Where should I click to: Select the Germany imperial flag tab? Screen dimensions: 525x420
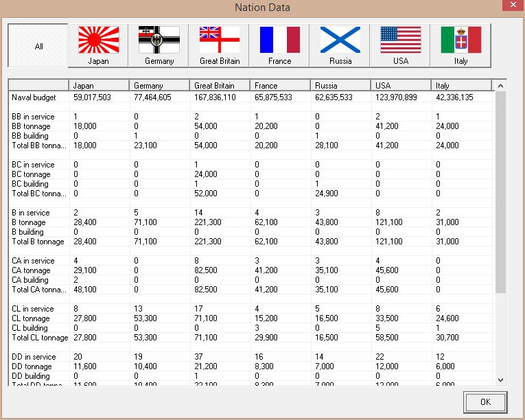point(159,45)
